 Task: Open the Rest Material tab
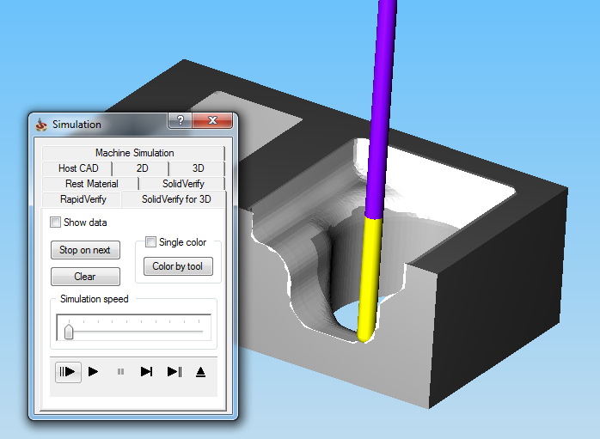tap(91, 184)
